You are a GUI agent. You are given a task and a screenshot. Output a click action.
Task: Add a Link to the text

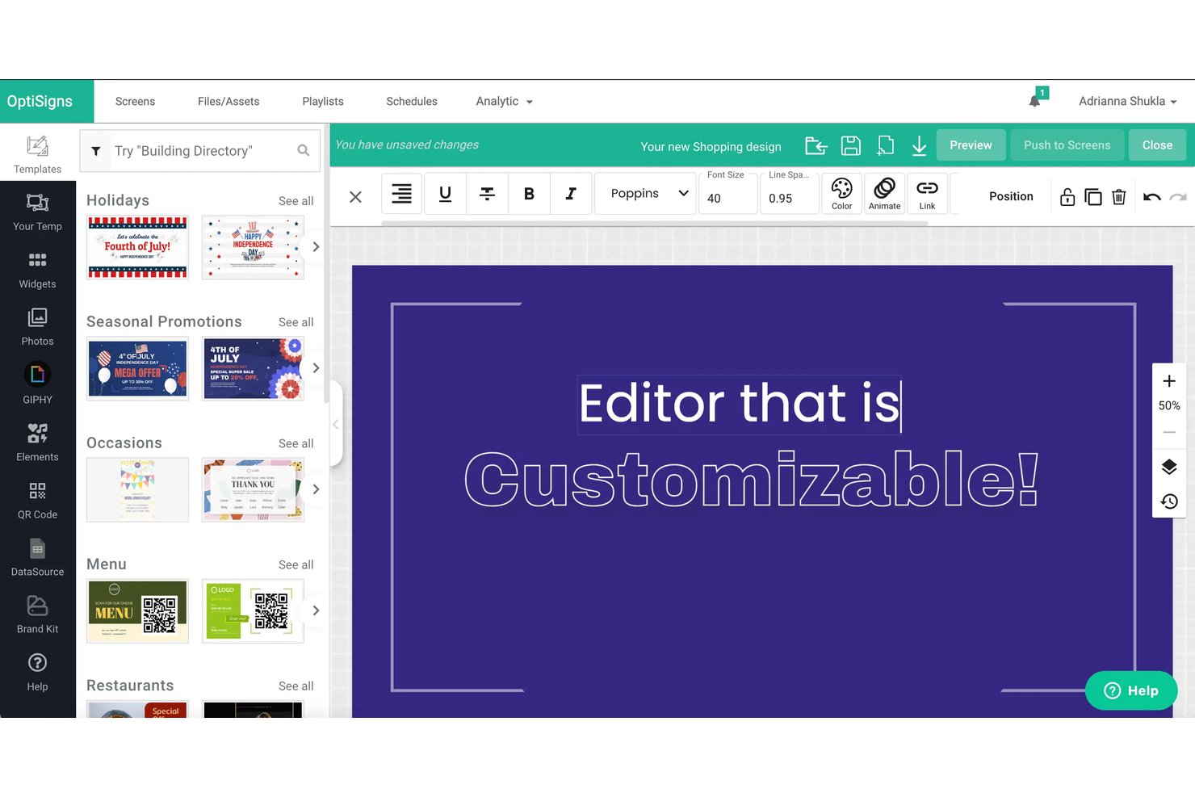coord(927,194)
